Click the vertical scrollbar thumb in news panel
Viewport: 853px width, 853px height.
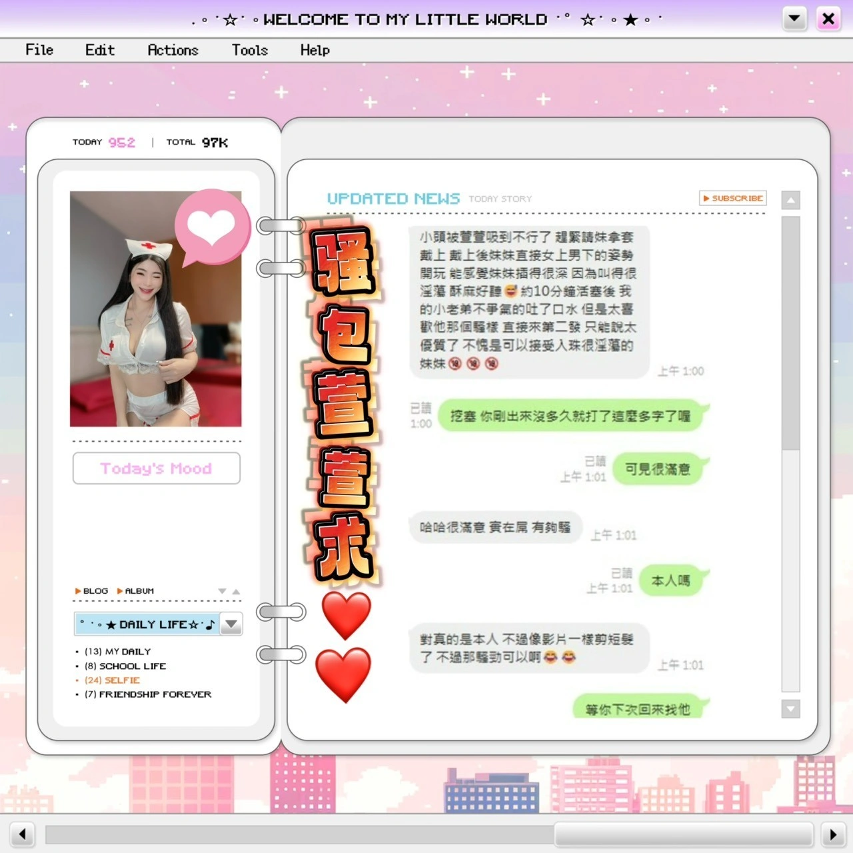coord(790,333)
